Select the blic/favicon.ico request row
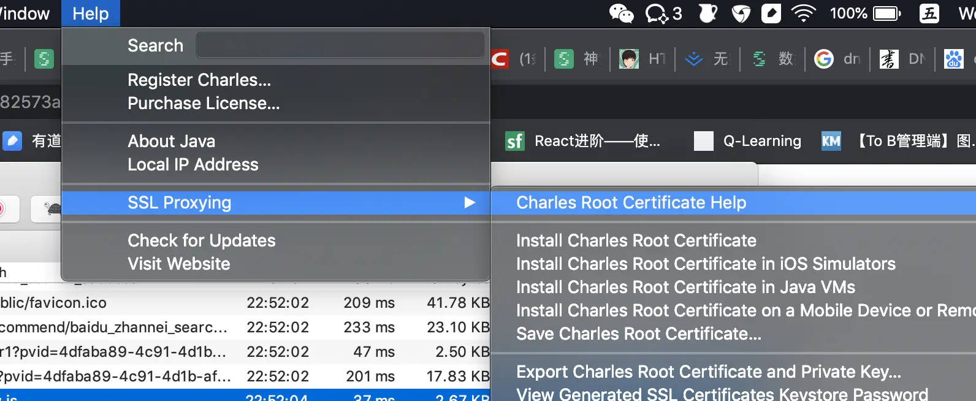 click(x=245, y=303)
